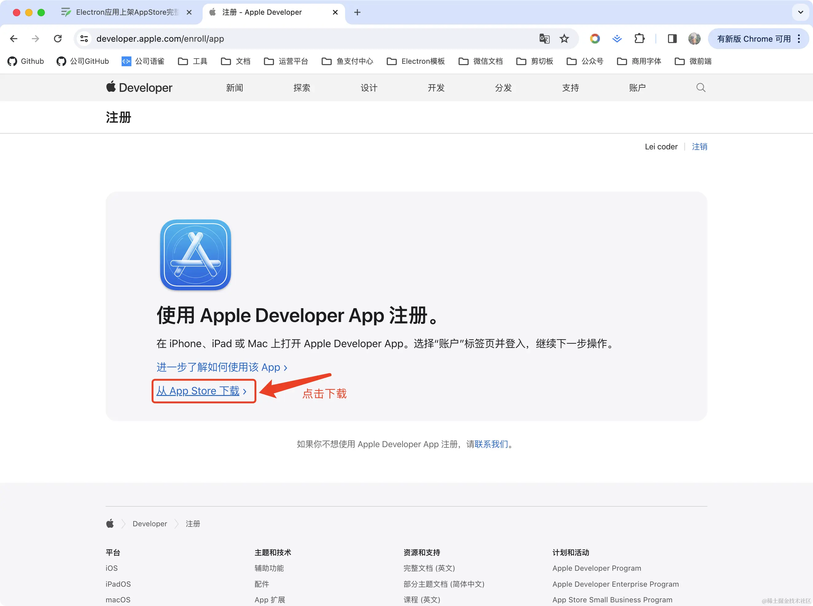Click the Google Translate icon in address bar
Image resolution: width=813 pixels, height=606 pixels.
click(x=544, y=39)
